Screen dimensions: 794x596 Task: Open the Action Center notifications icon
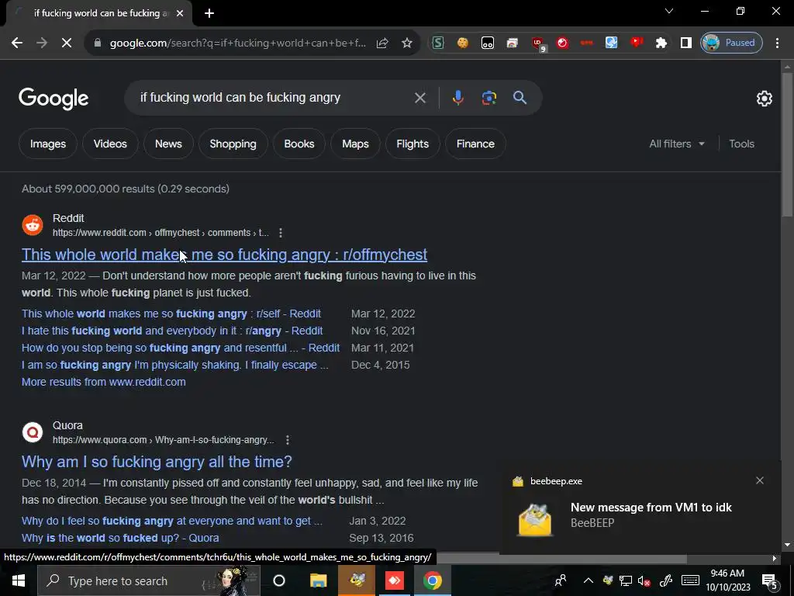point(769,580)
